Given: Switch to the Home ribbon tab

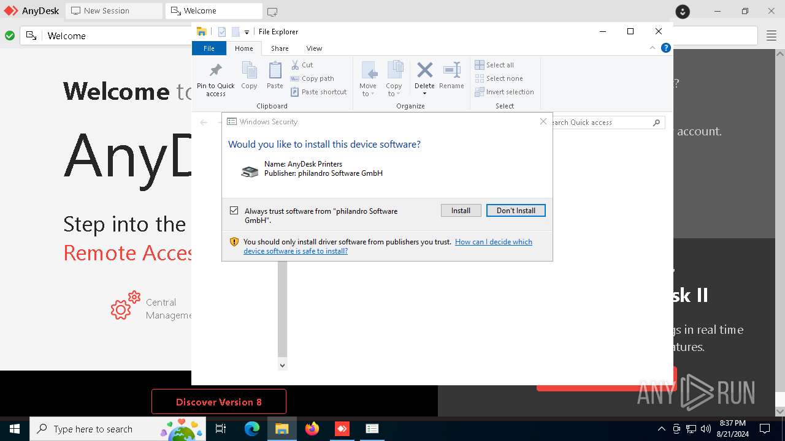Looking at the screenshot, I should [243, 48].
